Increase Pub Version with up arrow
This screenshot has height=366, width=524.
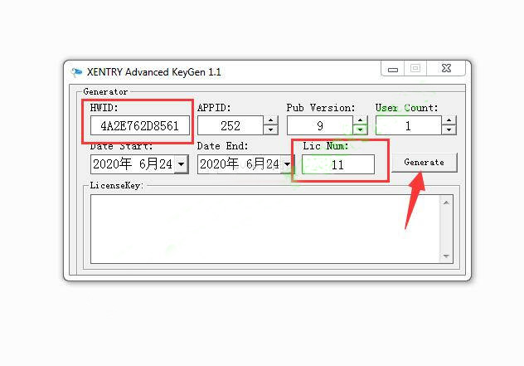360,120
